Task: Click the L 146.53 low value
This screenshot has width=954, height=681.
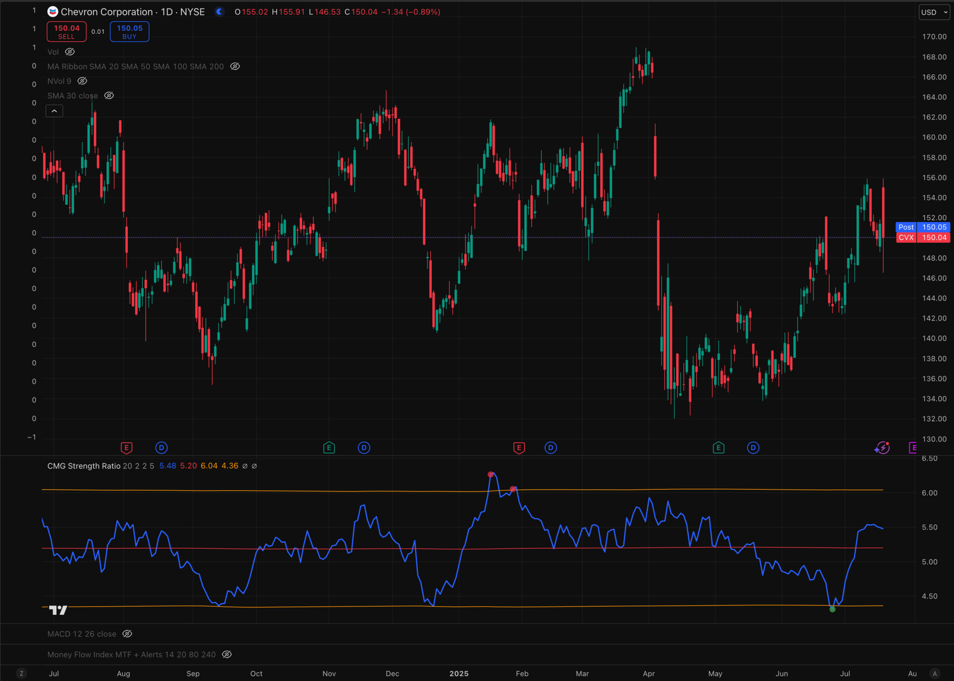Action: tap(324, 12)
